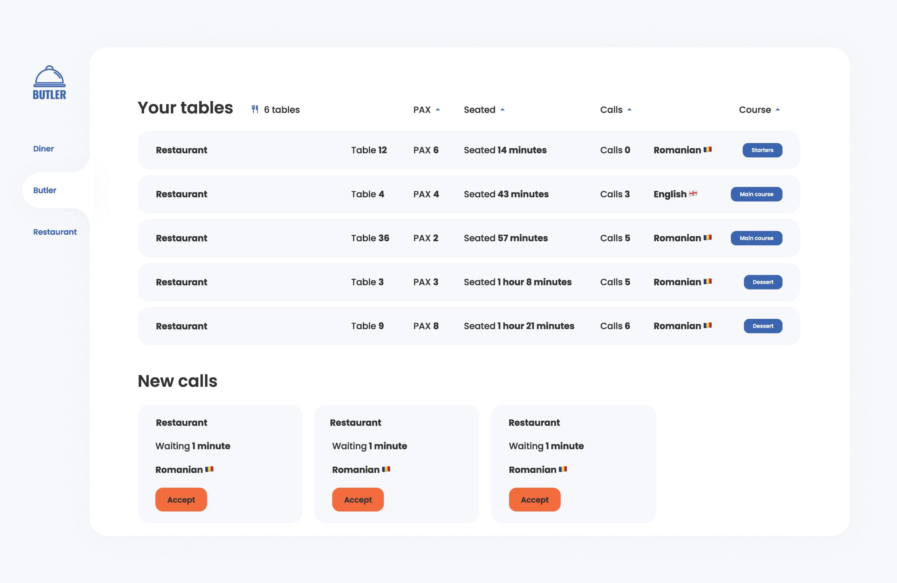Accept the third new call
The height and width of the screenshot is (583, 897).
(x=534, y=500)
